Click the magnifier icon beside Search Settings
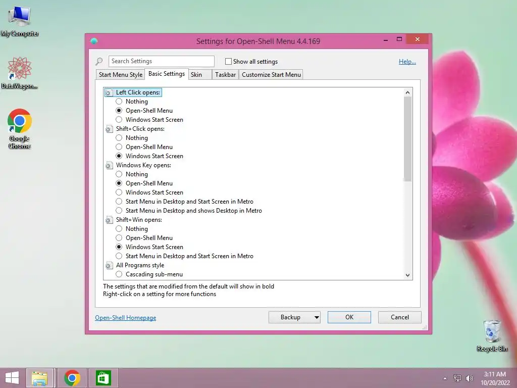 (x=99, y=61)
